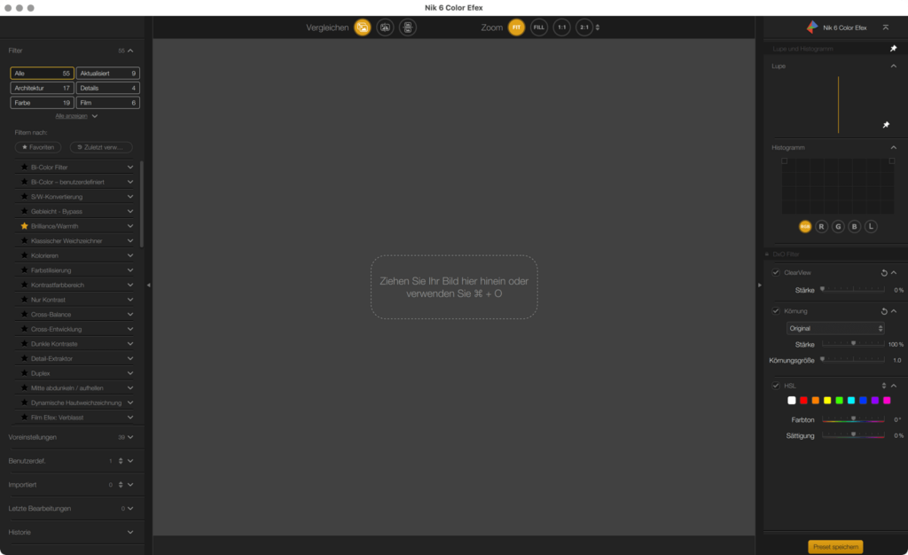Viewport: 908px width, 555px height.
Task: Expand the Detail-Extraktor filter presets
Action: coord(130,358)
